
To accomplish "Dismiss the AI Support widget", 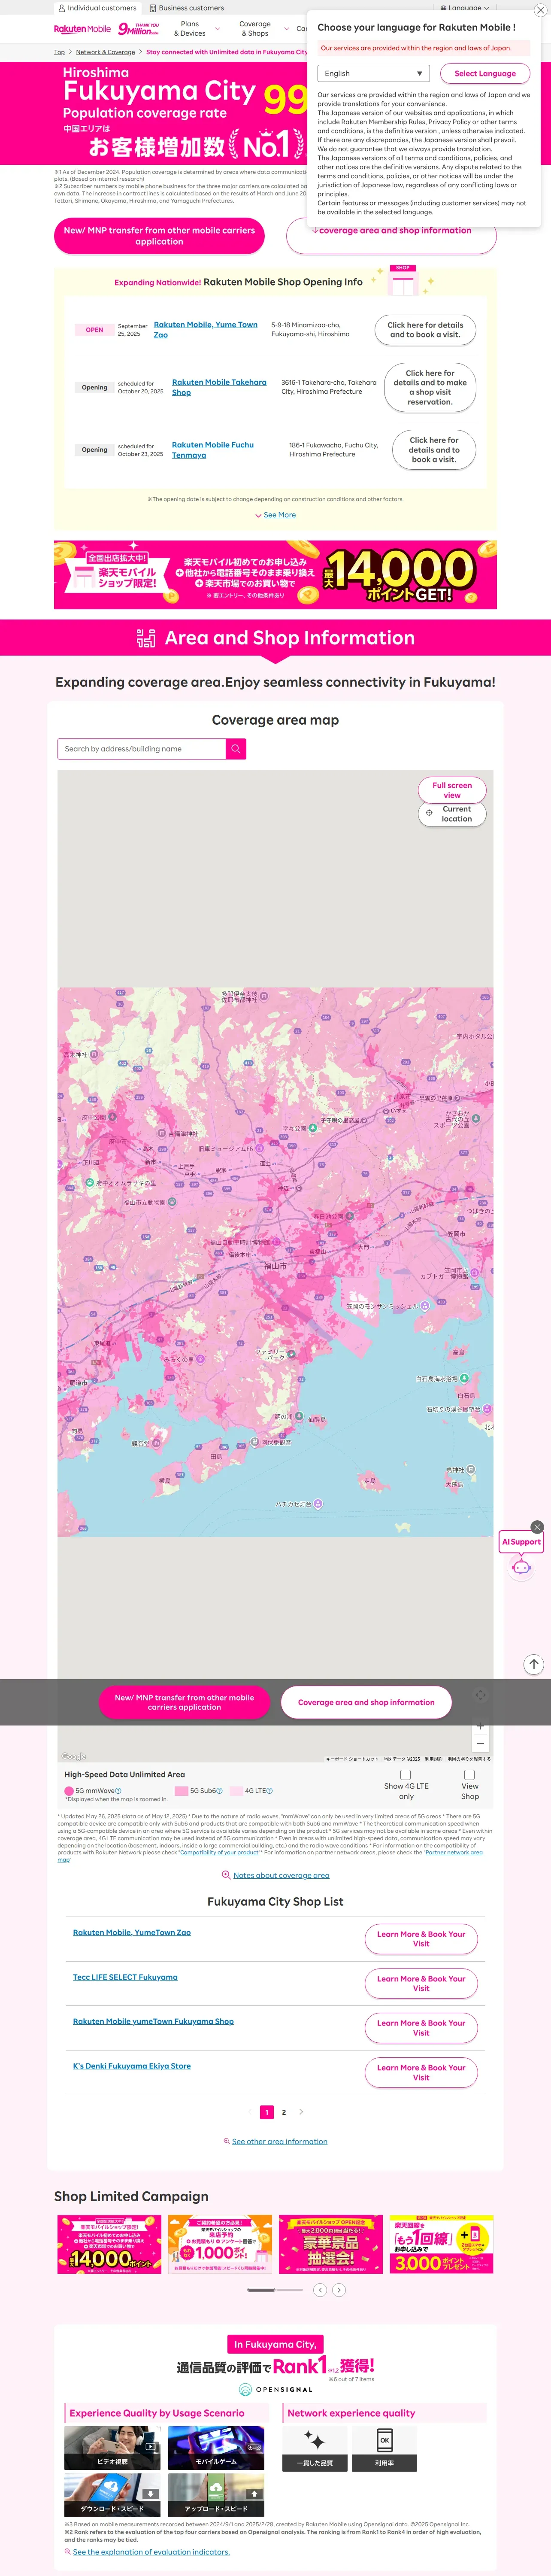I will (537, 1527).
